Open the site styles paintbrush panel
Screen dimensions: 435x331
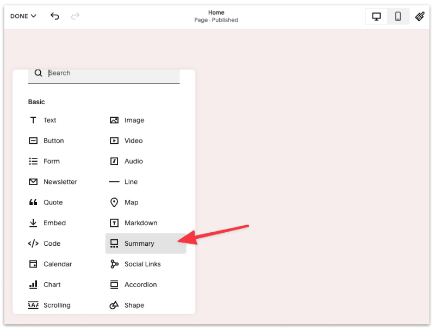pos(420,16)
